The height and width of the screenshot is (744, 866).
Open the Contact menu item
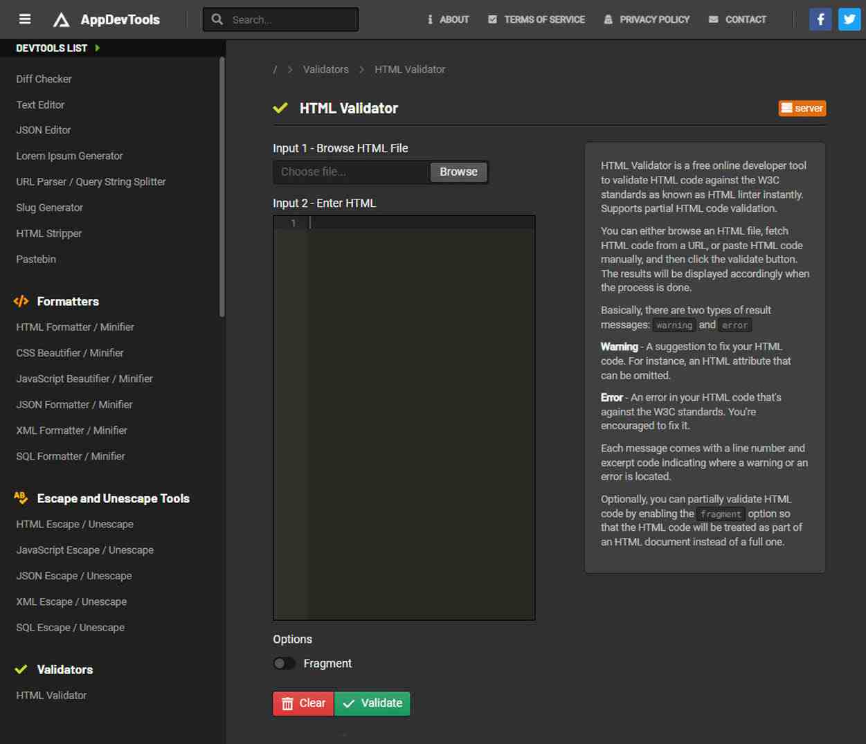point(737,19)
